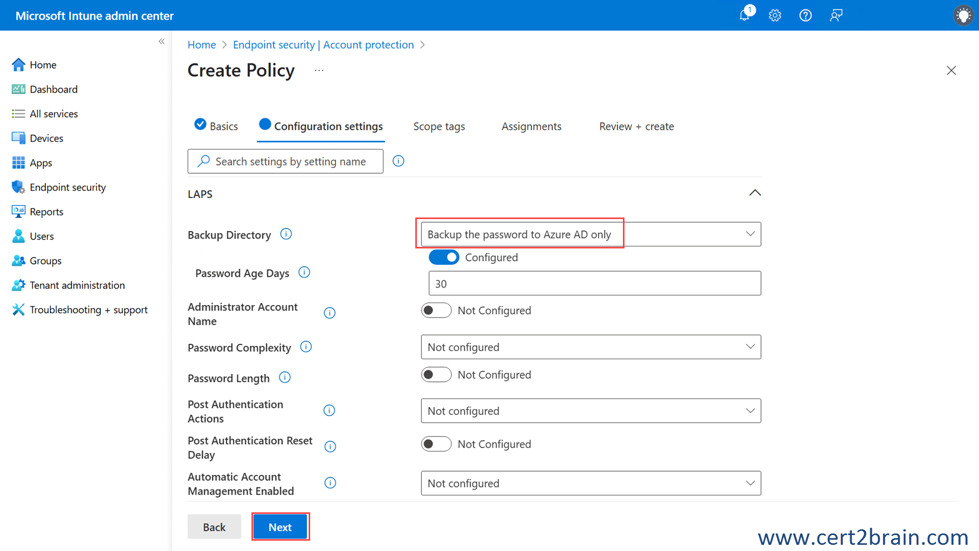The image size is (979, 551).
Task: Follow the Home breadcrumb link
Action: click(x=201, y=45)
